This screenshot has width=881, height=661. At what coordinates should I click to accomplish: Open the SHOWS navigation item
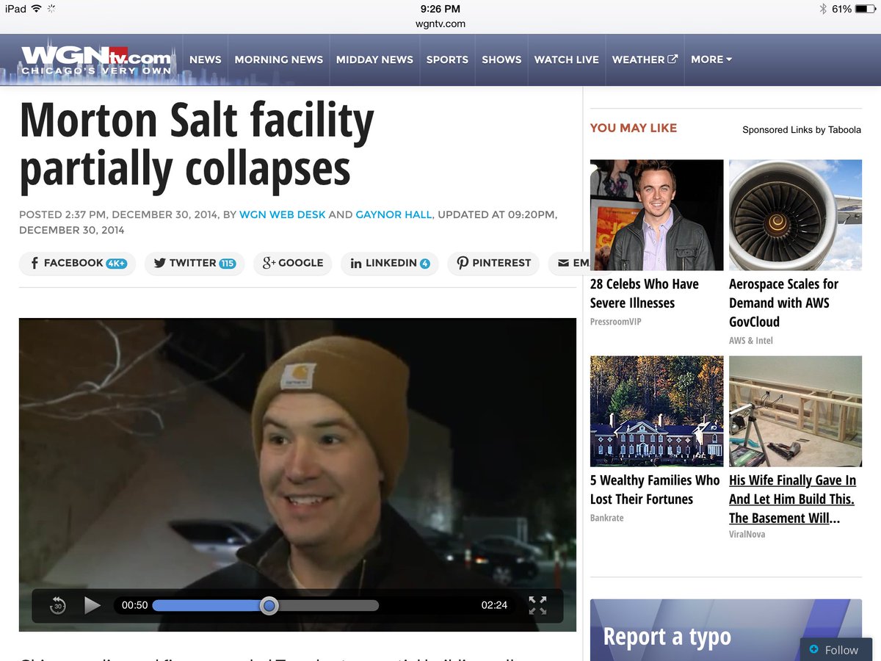click(x=501, y=59)
